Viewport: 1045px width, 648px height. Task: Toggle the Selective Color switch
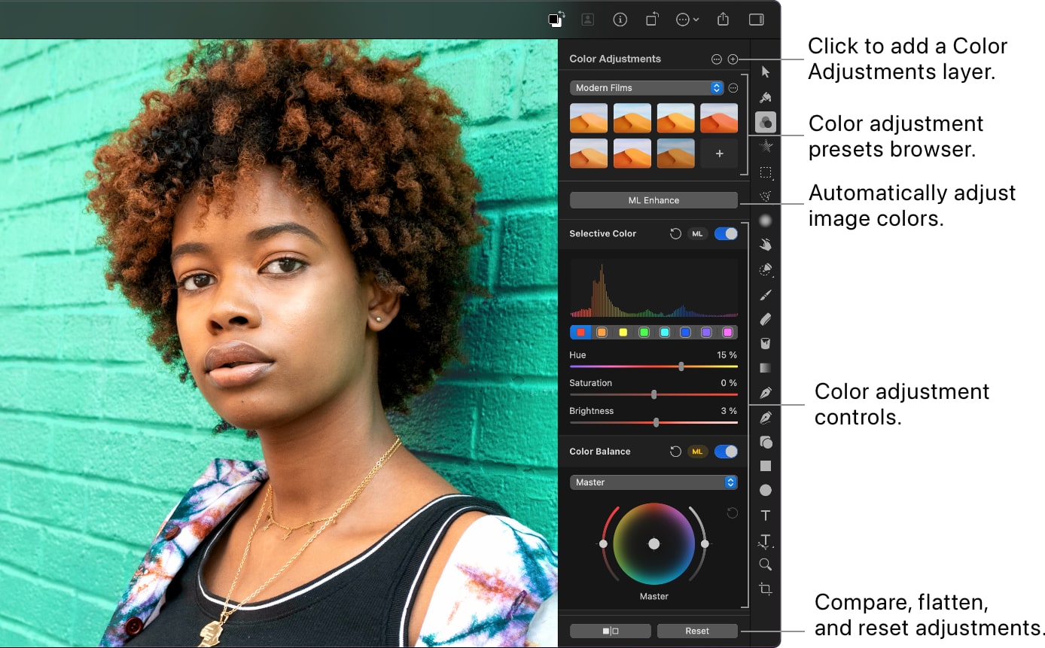pyautogui.click(x=726, y=234)
